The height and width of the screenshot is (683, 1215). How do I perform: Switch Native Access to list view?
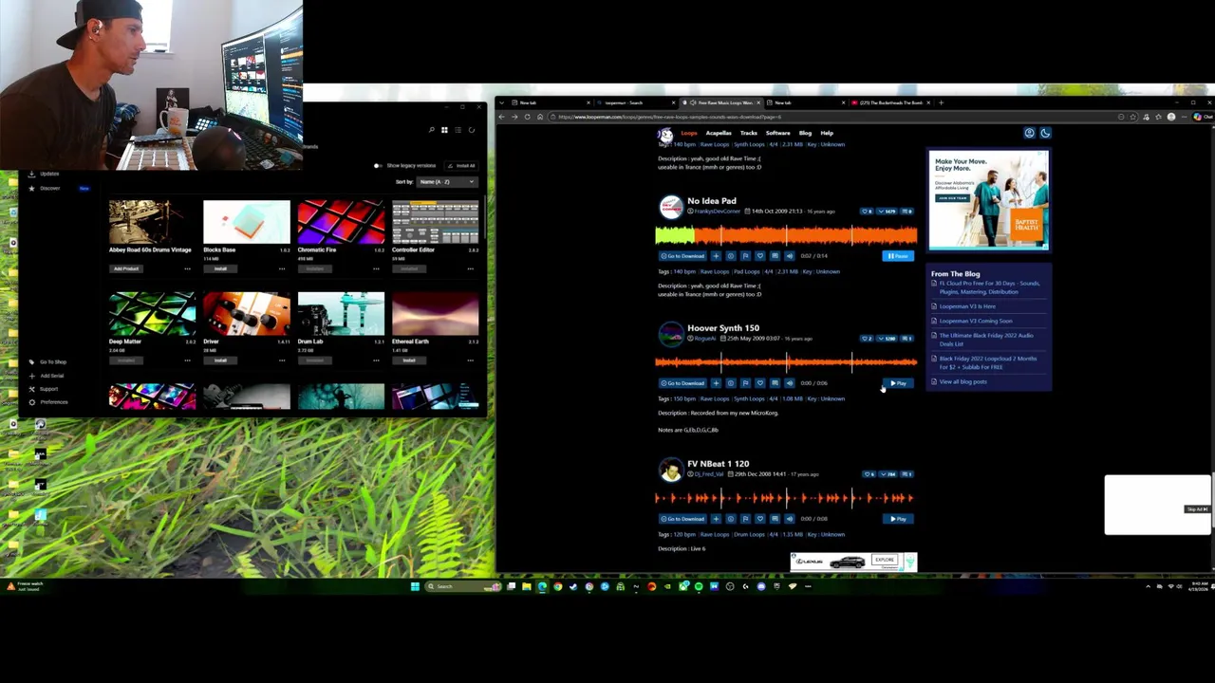pos(458,130)
